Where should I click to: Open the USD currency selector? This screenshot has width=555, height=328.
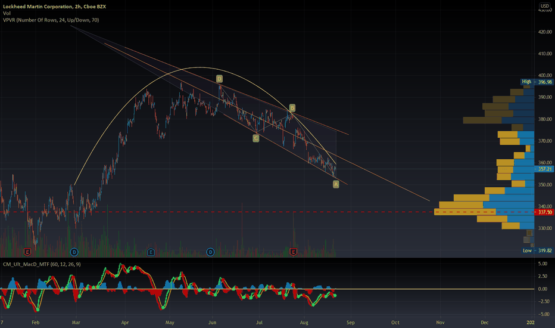point(545,6)
